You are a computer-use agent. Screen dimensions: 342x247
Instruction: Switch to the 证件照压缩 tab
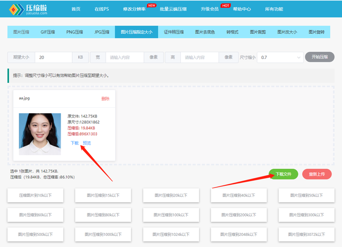(x=174, y=32)
